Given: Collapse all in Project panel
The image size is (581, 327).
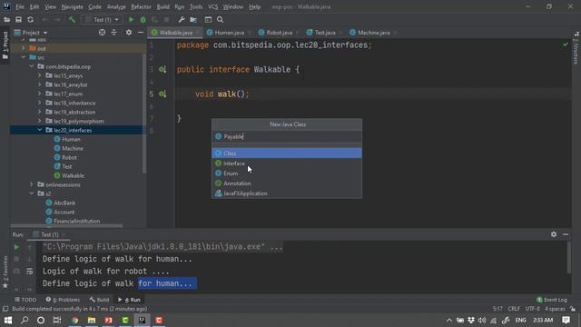Looking at the screenshot, I should [113, 33].
